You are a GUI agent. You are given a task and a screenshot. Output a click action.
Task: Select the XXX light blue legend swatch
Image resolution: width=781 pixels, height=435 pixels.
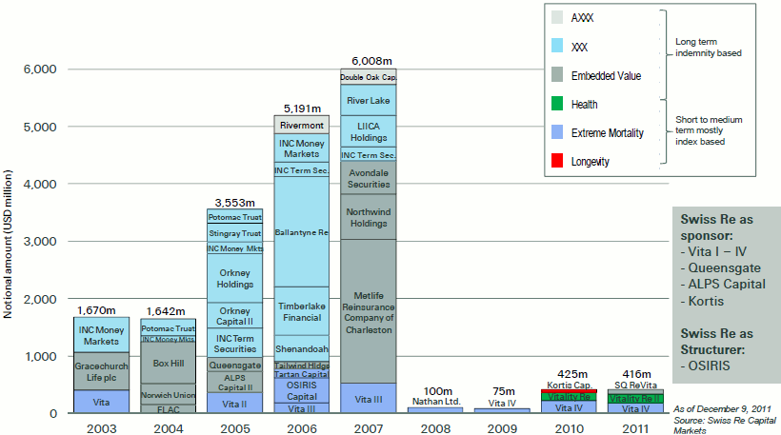558,46
